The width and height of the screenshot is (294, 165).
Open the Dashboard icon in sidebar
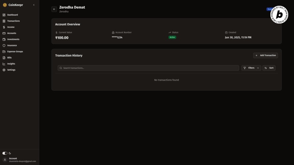(4, 15)
